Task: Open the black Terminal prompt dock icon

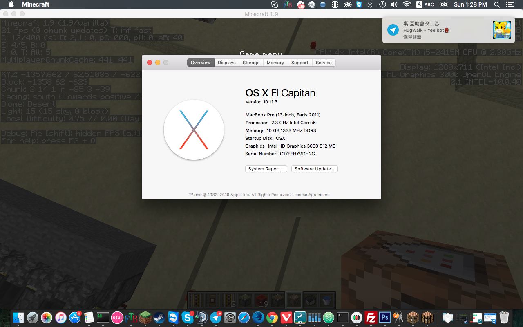Action: tap(342, 317)
